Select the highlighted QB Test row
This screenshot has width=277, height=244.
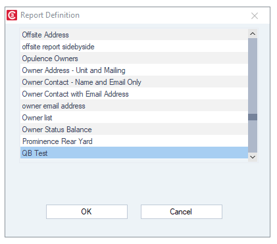(x=134, y=153)
